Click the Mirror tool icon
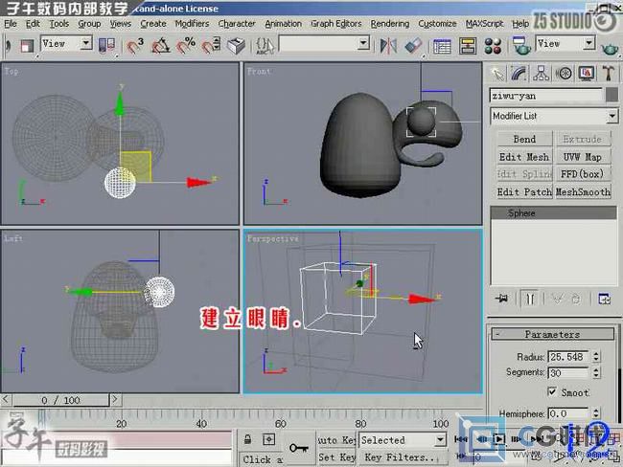This screenshot has width=623, height=467. coord(388,46)
